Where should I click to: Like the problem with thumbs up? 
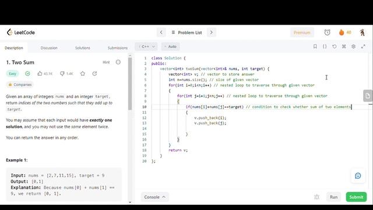40,73
